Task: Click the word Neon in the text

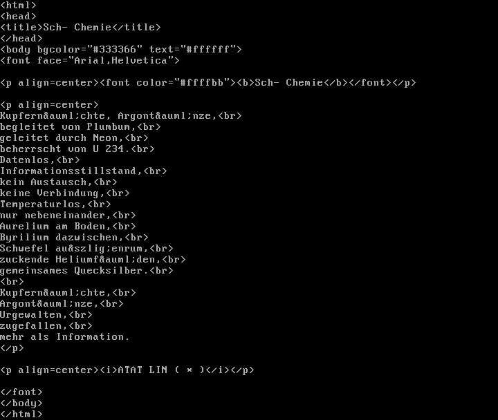Action: coord(105,138)
